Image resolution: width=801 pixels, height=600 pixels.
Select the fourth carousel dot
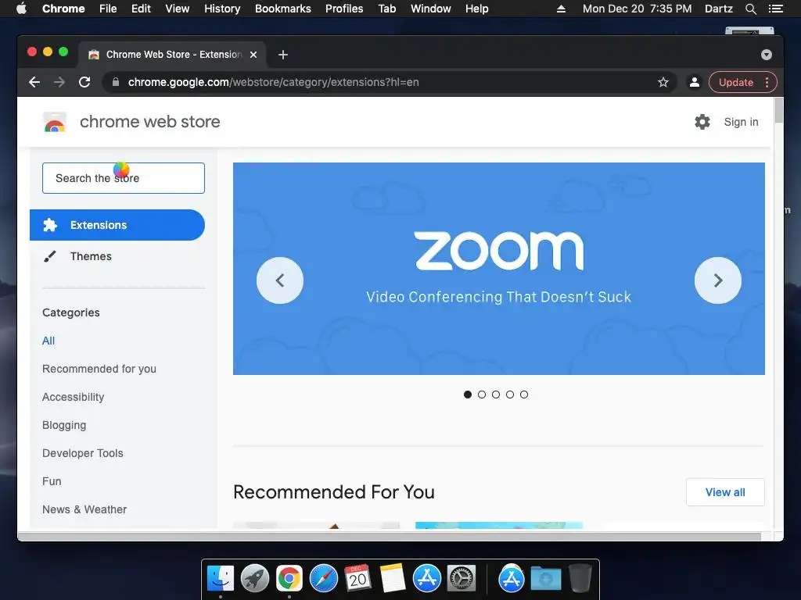tap(510, 395)
